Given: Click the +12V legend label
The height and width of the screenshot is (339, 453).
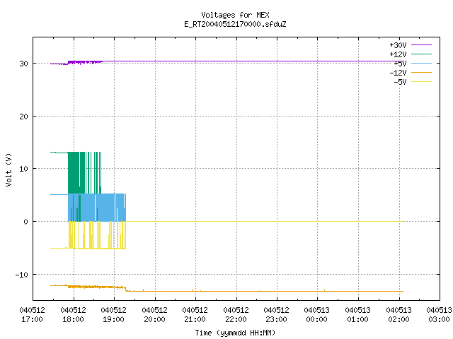Looking at the screenshot, I should (x=398, y=54).
